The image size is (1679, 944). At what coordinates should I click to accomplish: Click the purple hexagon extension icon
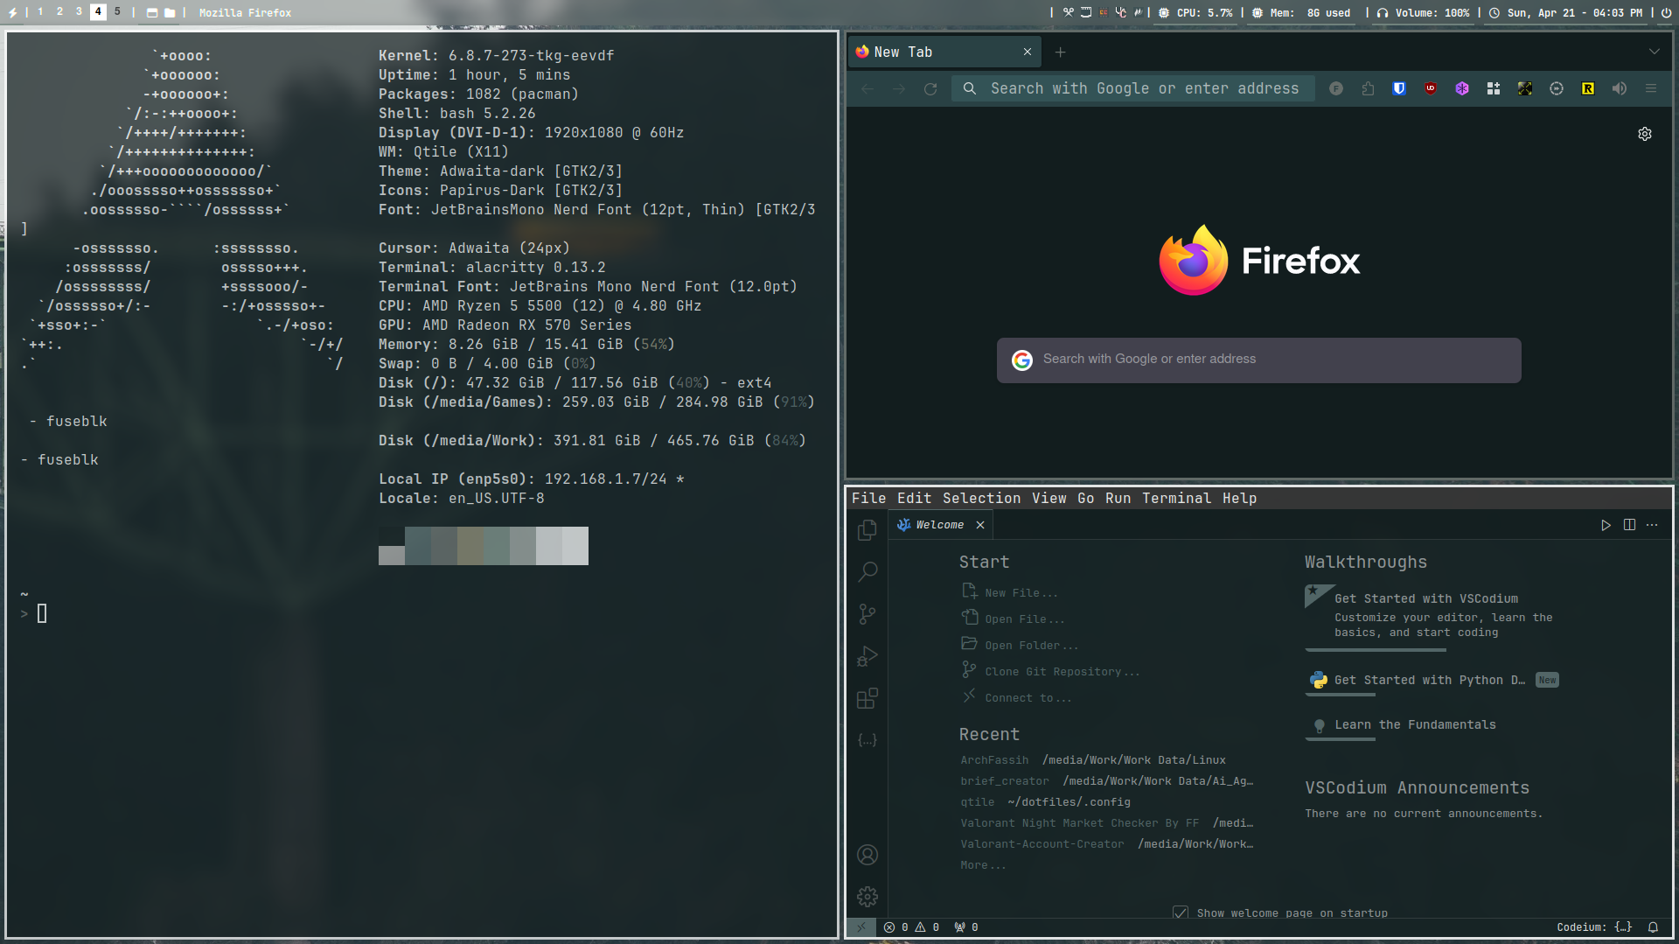1462,88
